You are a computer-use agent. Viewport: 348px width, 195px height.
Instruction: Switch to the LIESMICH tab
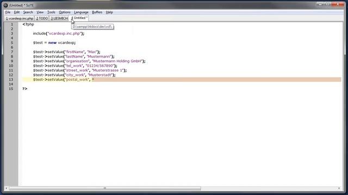click(59, 18)
